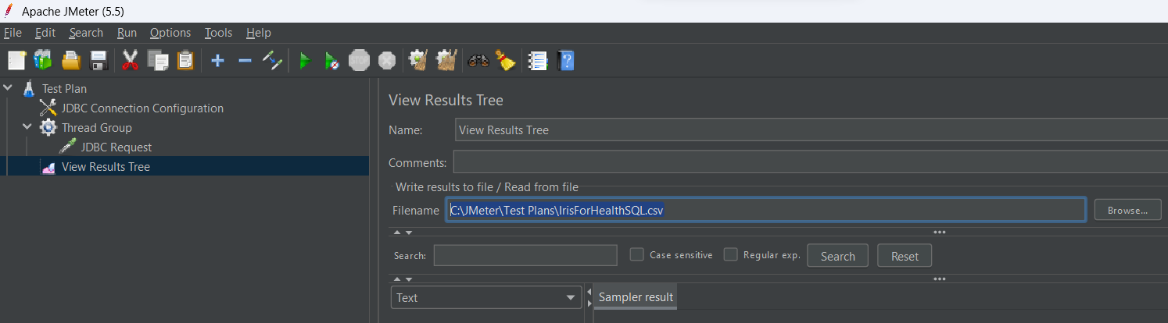Open the Help question mark icon
The image size is (1168, 323).
pyautogui.click(x=565, y=61)
